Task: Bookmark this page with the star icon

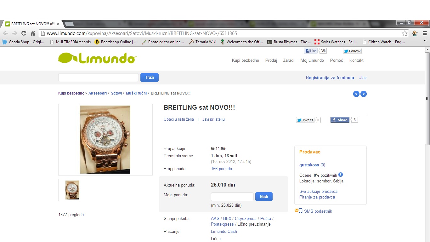Action: (x=405, y=33)
